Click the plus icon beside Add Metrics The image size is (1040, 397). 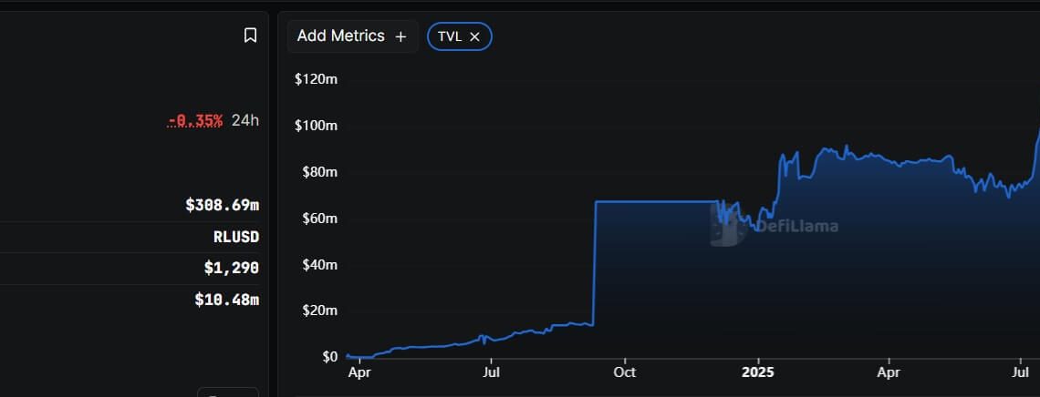click(400, 36)
